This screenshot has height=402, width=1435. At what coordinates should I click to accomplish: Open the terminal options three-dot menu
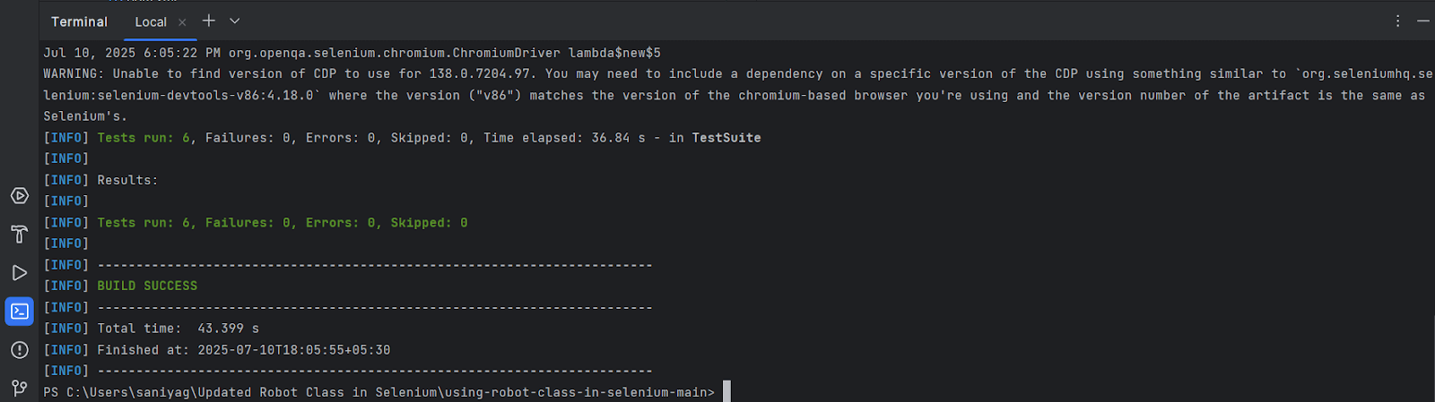click(1397, 21)
